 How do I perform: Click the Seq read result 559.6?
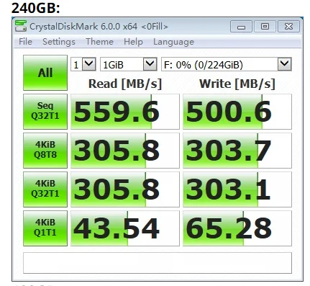pos(125,112)
